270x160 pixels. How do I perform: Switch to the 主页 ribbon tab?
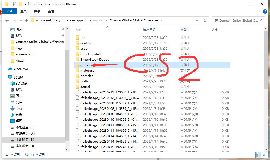tap(23, 11)
